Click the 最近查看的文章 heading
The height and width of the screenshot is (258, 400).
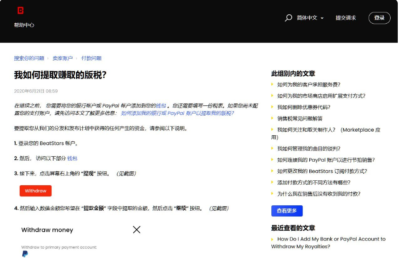293,228
